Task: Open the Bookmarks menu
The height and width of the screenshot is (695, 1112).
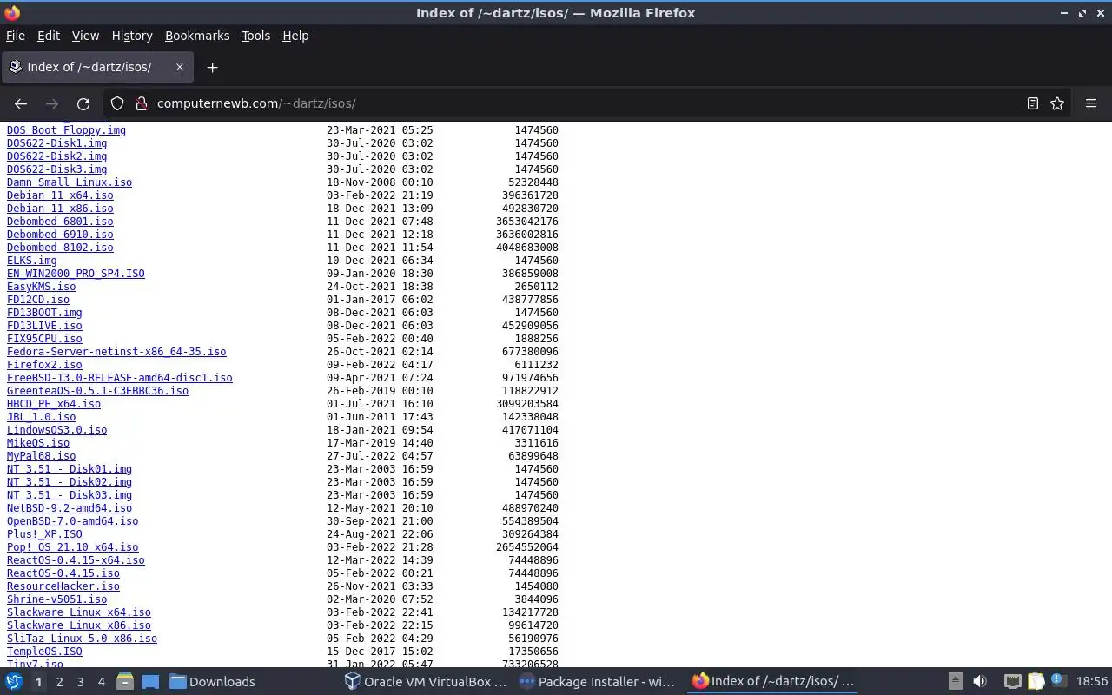Action: [x=197, y=36]
